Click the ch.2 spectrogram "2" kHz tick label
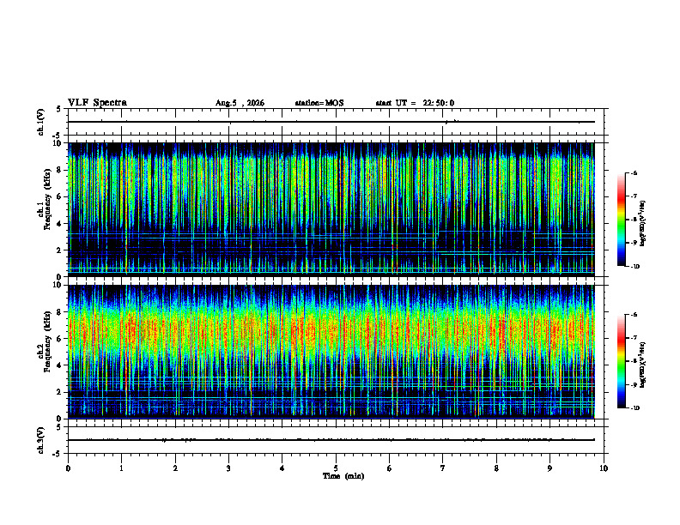 59,392
